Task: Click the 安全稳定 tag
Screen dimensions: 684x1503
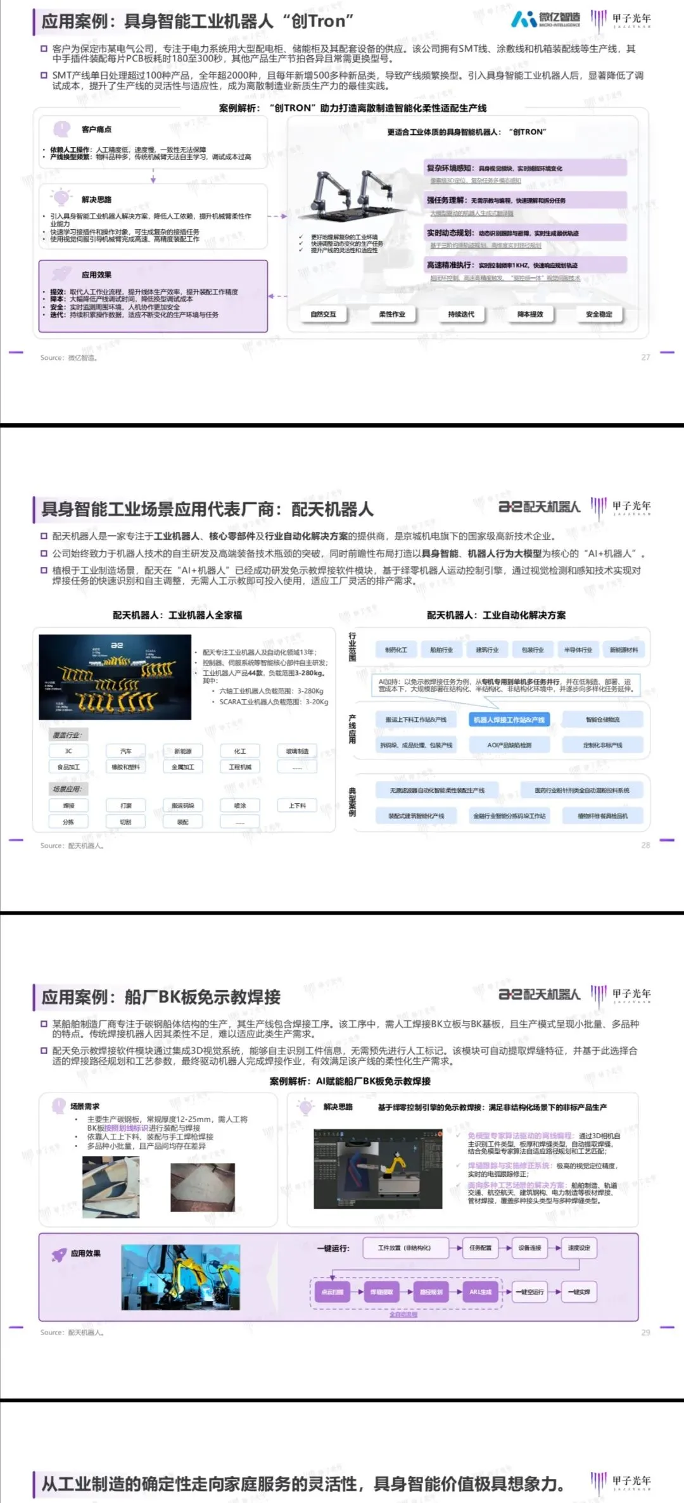Action: click(599, 314)
